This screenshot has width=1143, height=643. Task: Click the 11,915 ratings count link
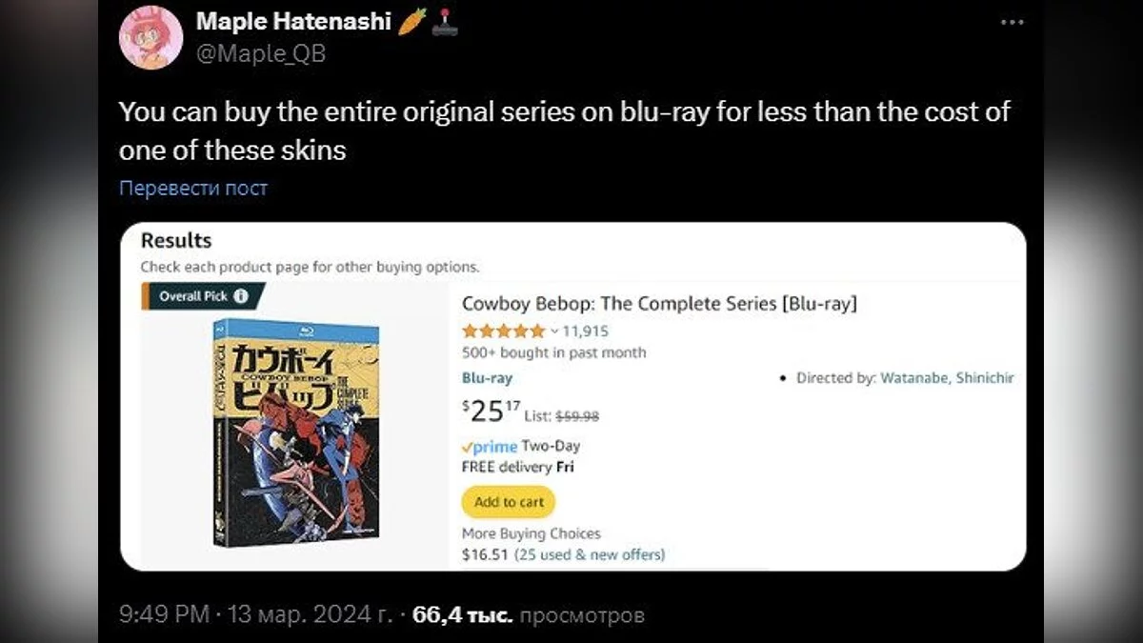tap(586, 332)
